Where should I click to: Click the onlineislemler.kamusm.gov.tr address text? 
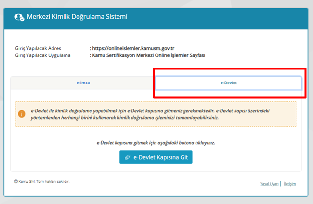click(x=133, y=48)
